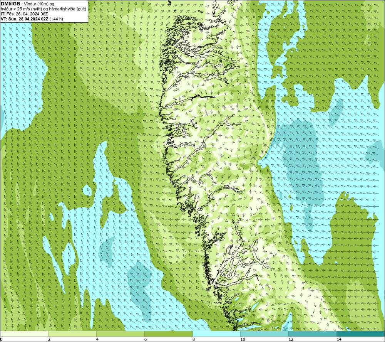Click the 2–4 m/s light green swatch

pyautogui.click(x=72, y=334)
